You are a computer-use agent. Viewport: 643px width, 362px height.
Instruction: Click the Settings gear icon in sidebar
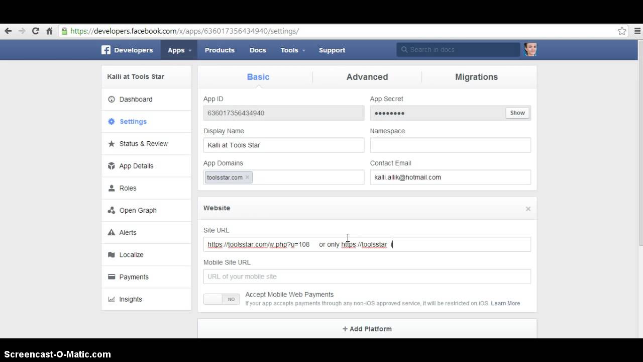click(x=111, y=121)
